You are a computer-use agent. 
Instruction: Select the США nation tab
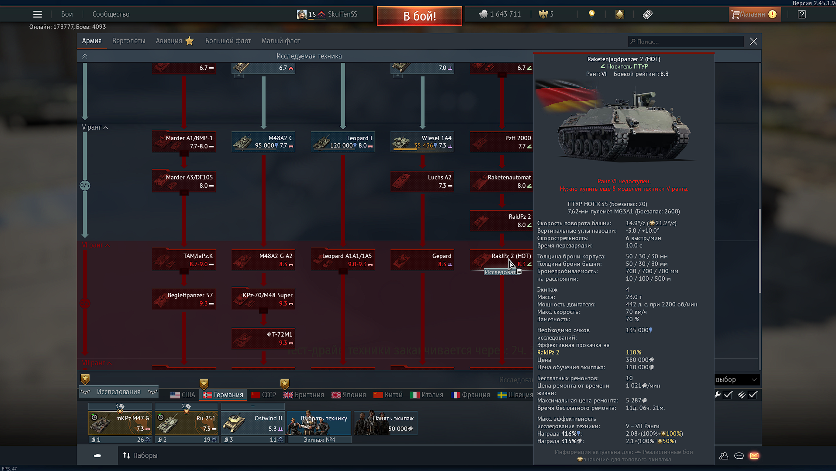(183, 395)
